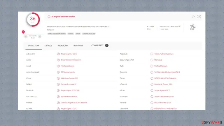Click the alert icon in F-Secure row
224x126 pixels.
tap(152, 97)
